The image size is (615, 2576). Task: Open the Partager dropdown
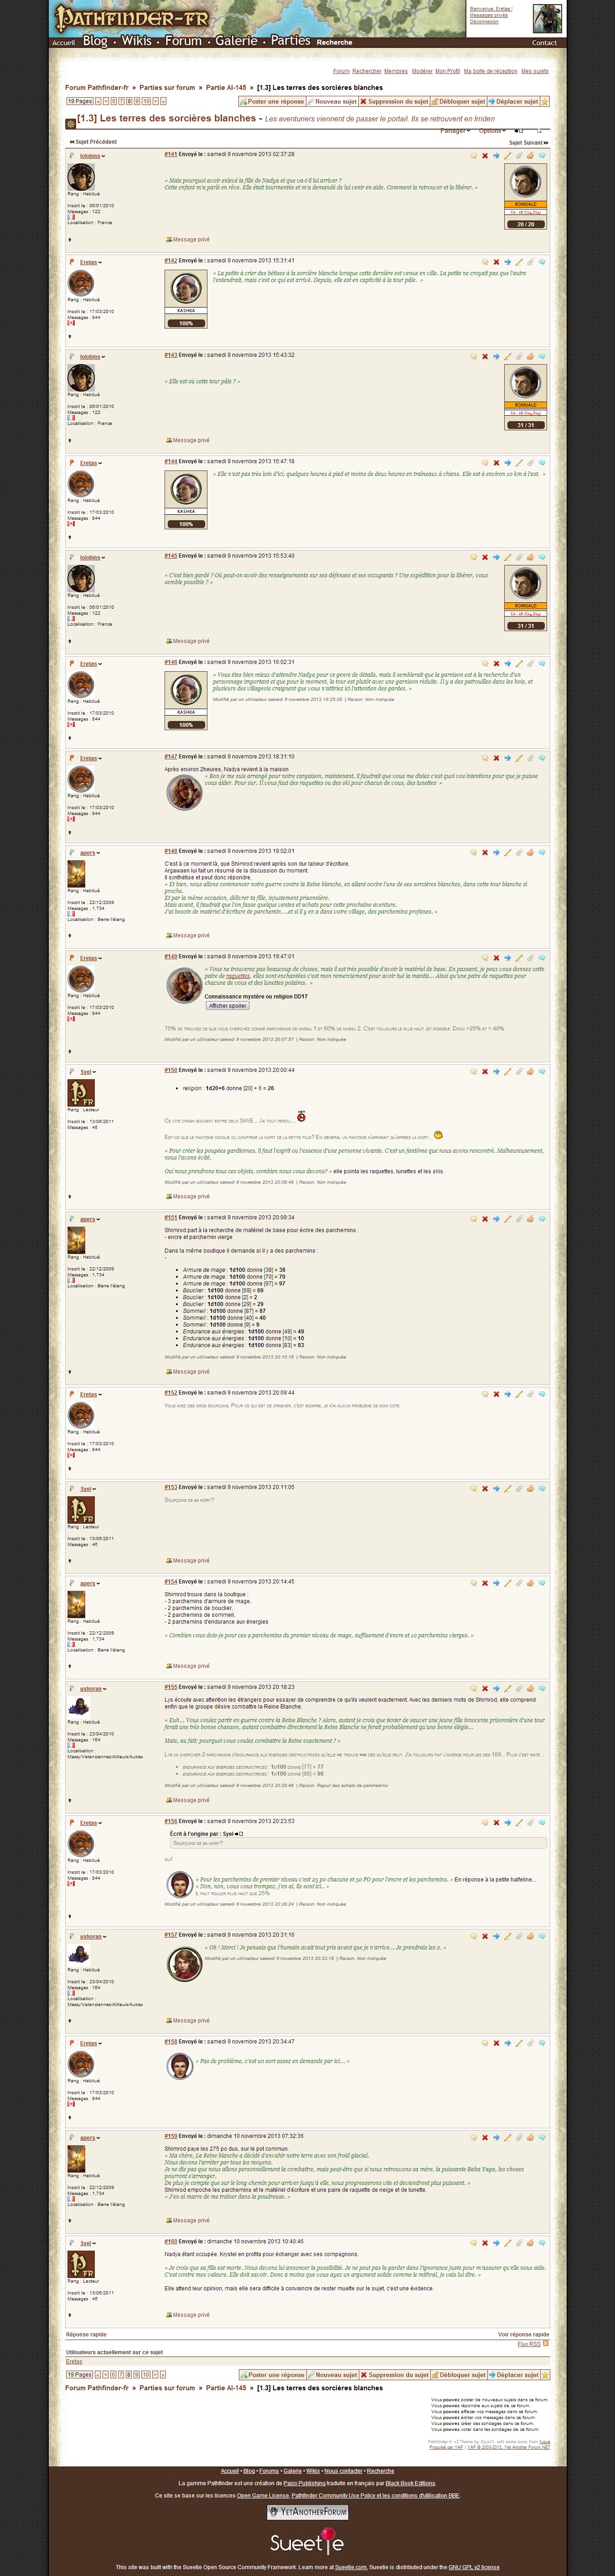coord(454,131)
